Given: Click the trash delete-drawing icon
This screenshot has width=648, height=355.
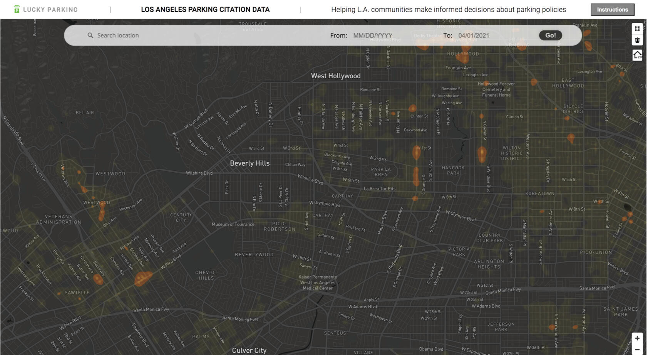Looking at the screenshot, I should [637, 40].
